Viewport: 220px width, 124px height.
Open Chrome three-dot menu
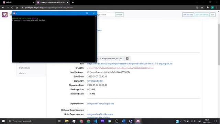click(217, 8)
